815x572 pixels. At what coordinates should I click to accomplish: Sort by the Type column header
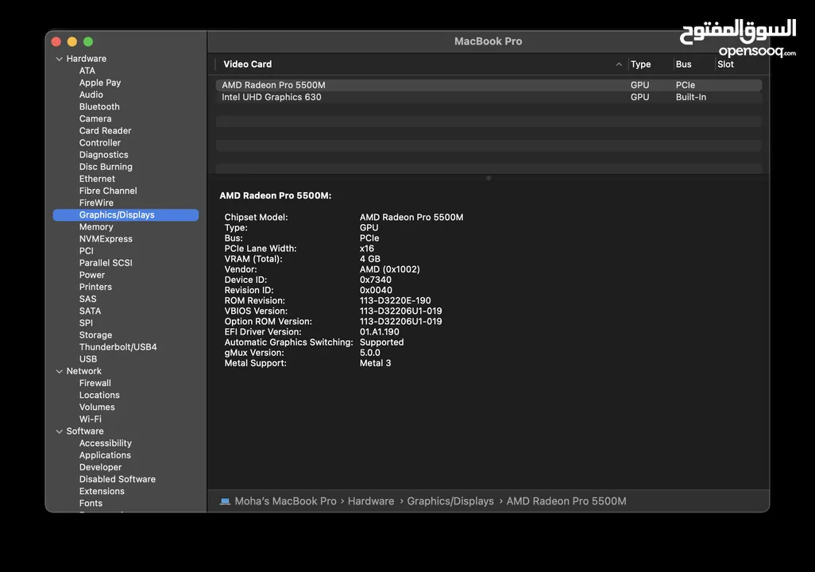(640, 64)
